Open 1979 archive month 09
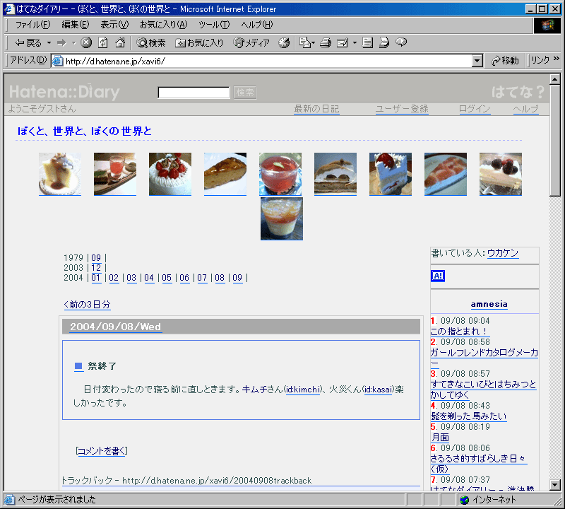This screenshot has width=565, height=509. point(96,257)
